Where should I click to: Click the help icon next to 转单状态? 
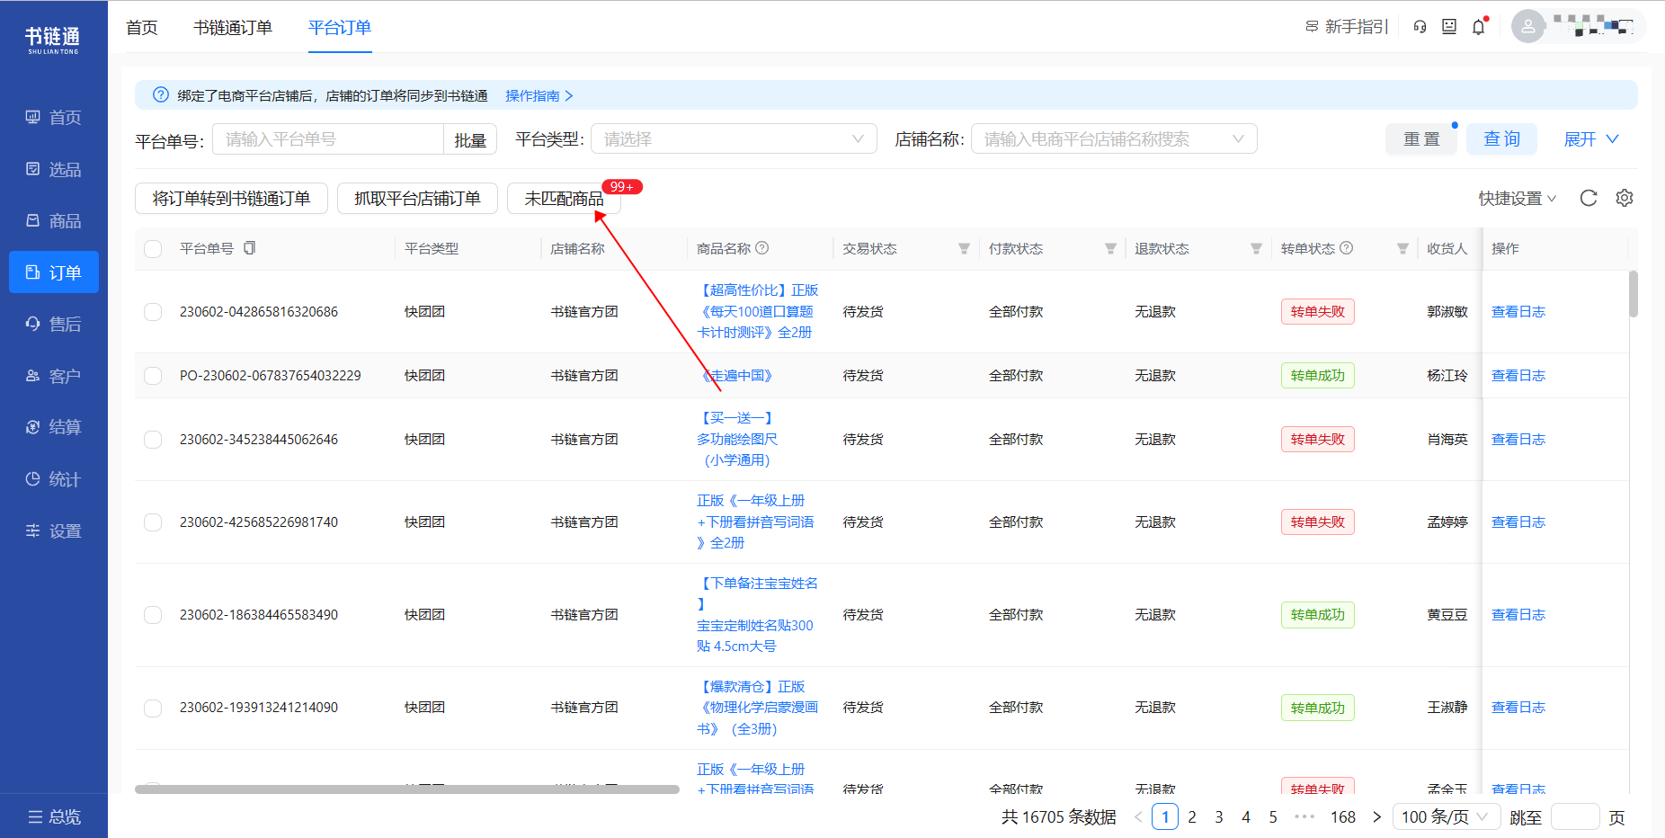pos(1347,248)
